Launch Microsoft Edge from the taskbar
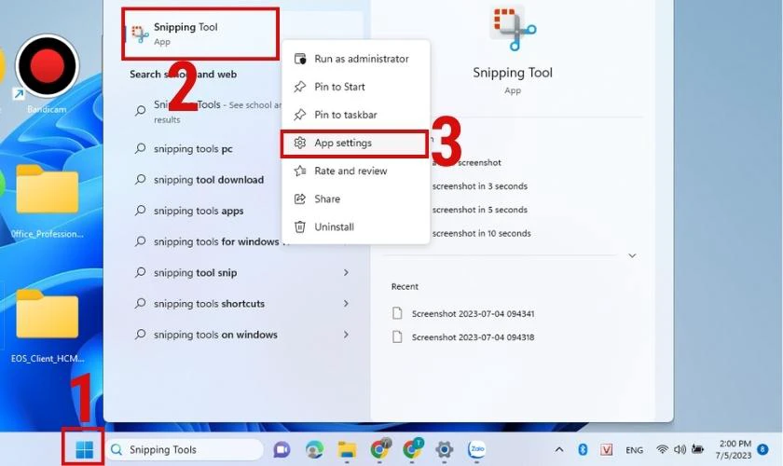 pos(314,449)
